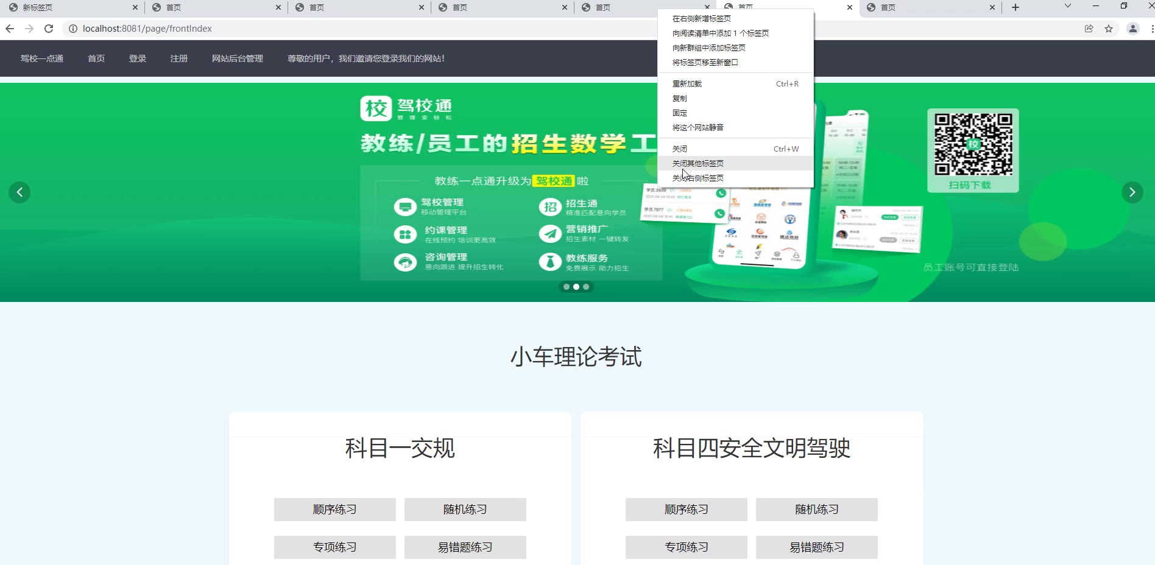Open the 注册 link in navbar
This screenshot has width=1155, height=565.
click(x=179, y=58)
